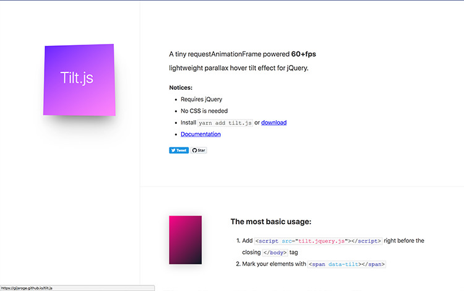The width and height of the screenshot is (464, 291).
Task: Click the 'right before the' step text
Action: coord(405,241)
